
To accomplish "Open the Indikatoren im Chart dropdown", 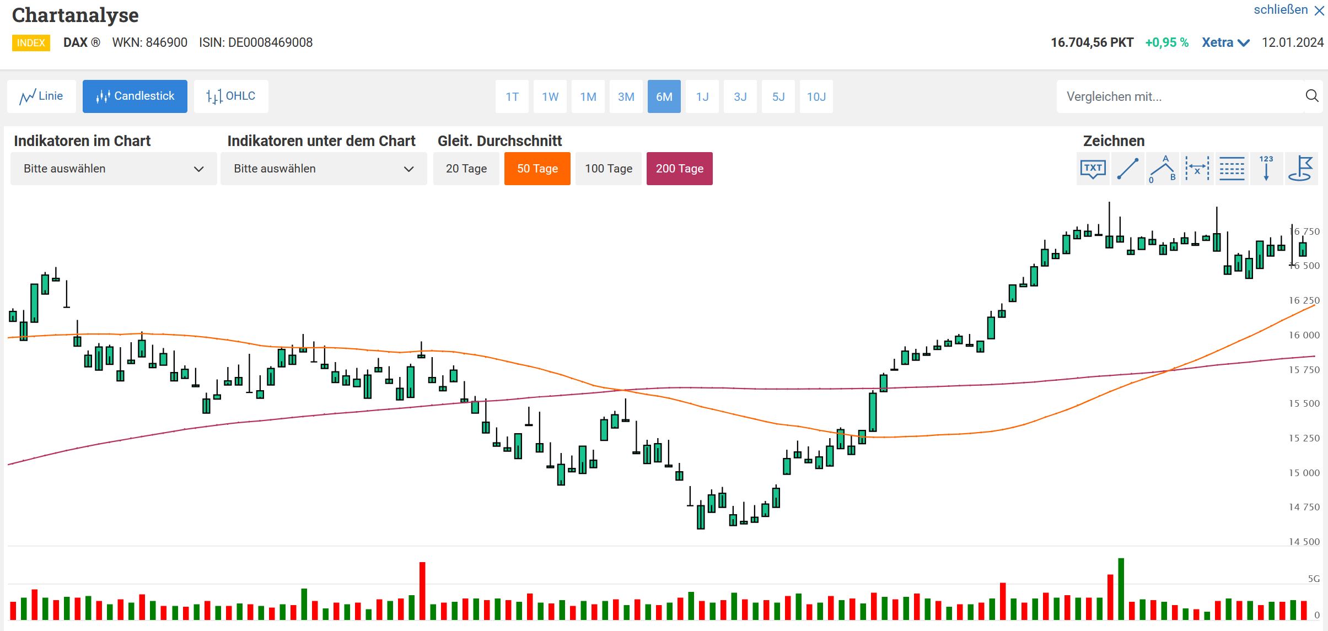I will 114,169.
